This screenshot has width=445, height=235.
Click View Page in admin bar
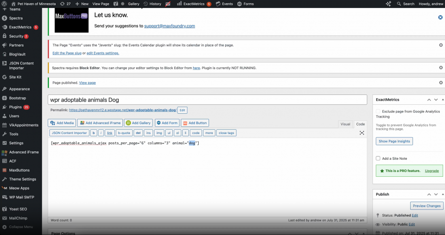click(101, 4)
